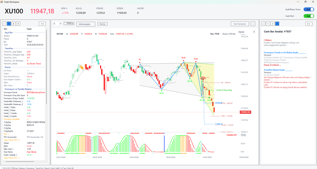Screen dimensions: 317x169
Task: Click the Trade Workspace app icon in title bar
Action: (x=2, y=2)
